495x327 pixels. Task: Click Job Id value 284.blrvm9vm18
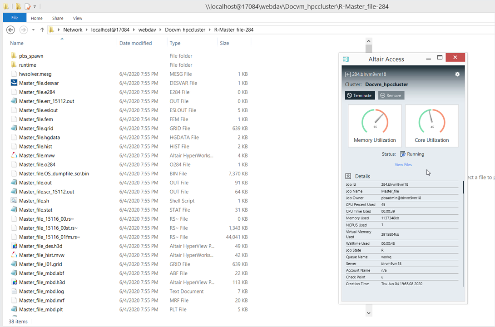[395, 184]
